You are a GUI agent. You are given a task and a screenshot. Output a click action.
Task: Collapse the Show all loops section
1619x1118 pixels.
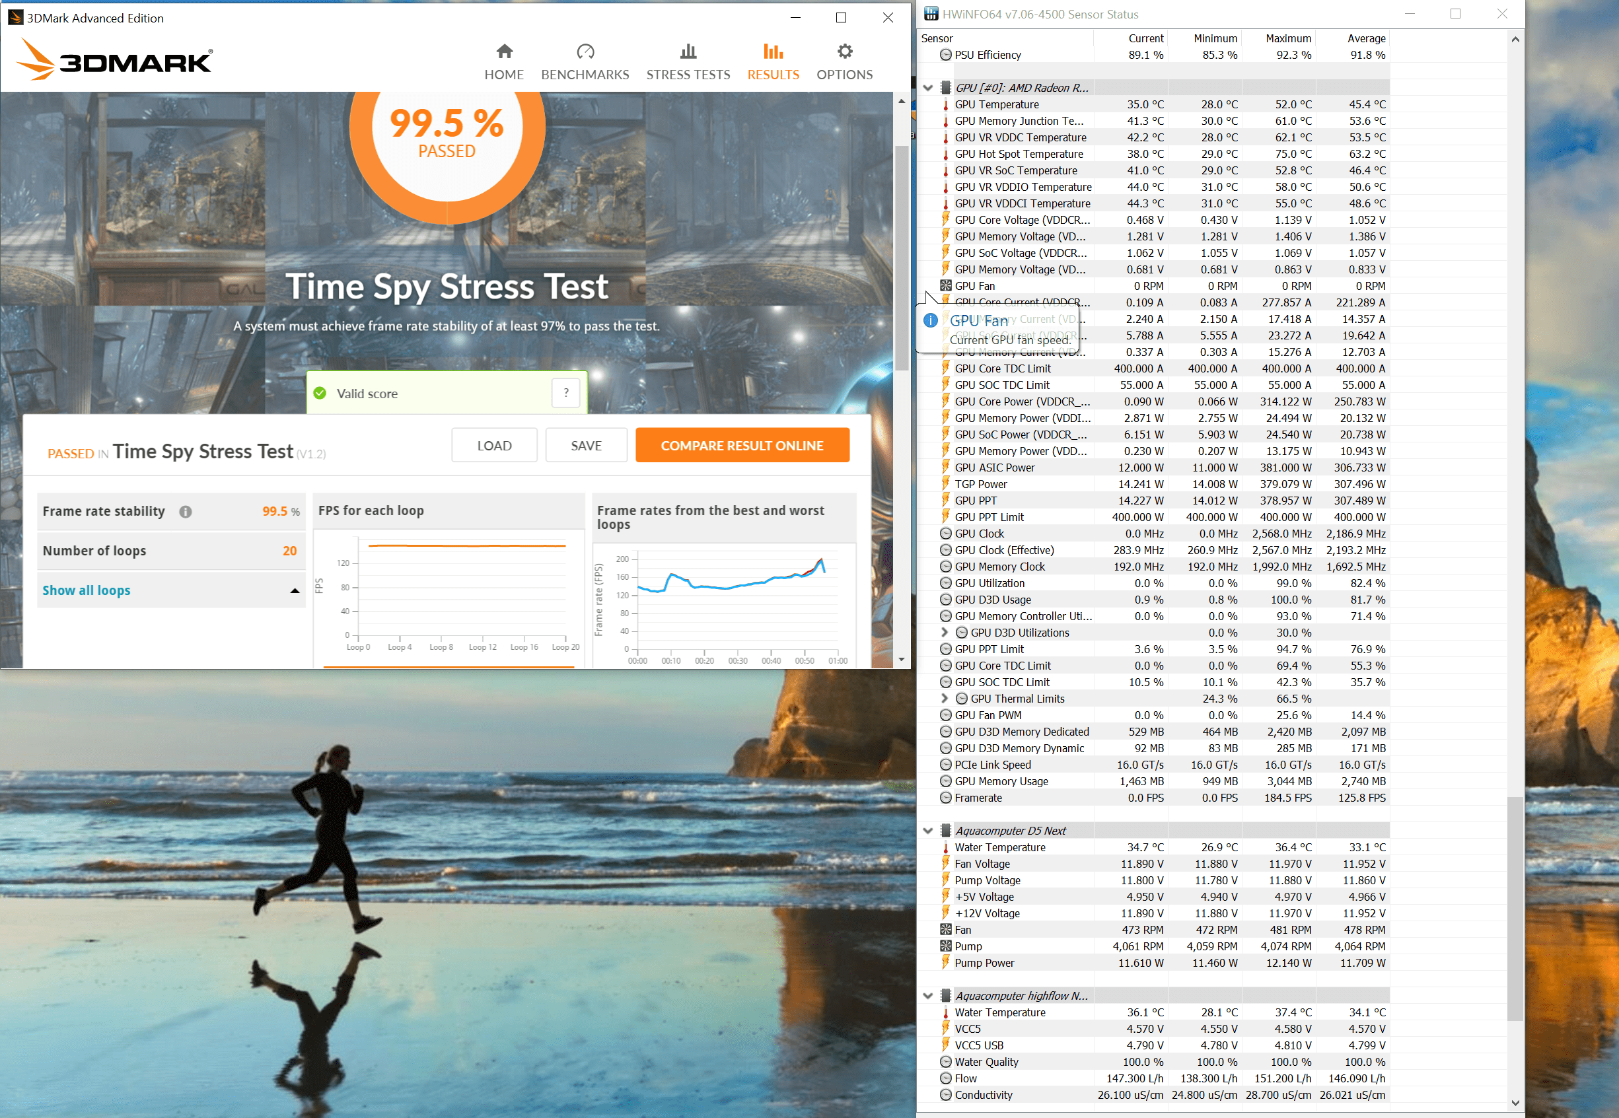click(x=171, y=590)
